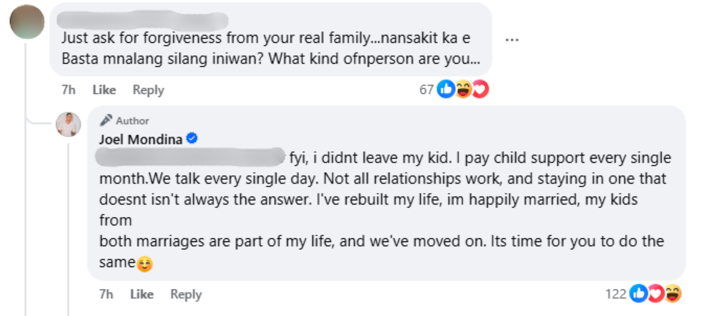
Task: Show the 67 reactions count list
Action: 426,89
